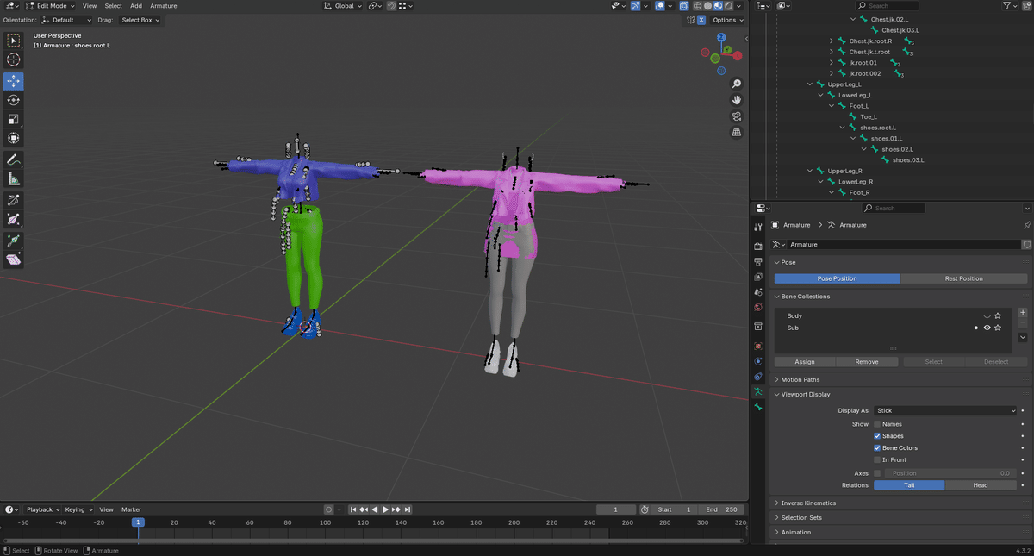
Task: Select the Extrude bone tool
Action: point(14,241)
